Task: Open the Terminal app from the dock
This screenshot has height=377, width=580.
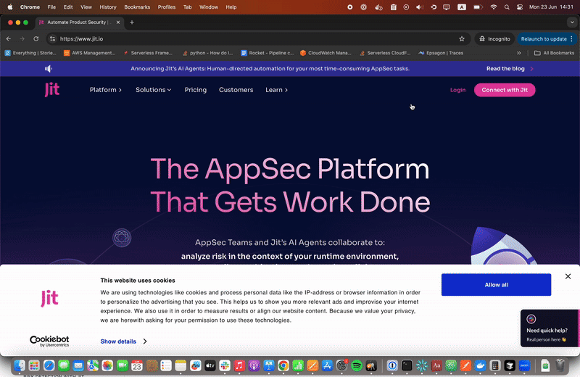Action: [407, 365]
